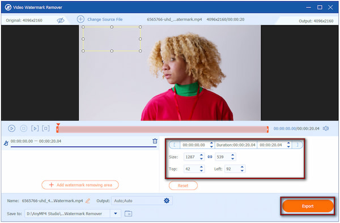The image size is (340, 223).
Task: Decrease Left value stepper down
Action: pyautogui.click(x=242, y=171)
